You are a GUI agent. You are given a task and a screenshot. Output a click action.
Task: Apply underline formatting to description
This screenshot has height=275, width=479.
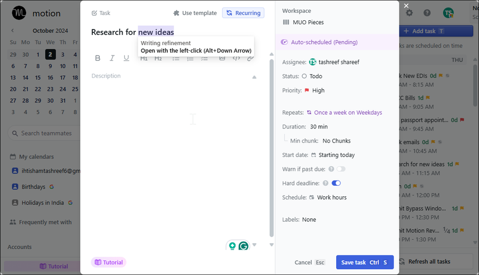126,58
